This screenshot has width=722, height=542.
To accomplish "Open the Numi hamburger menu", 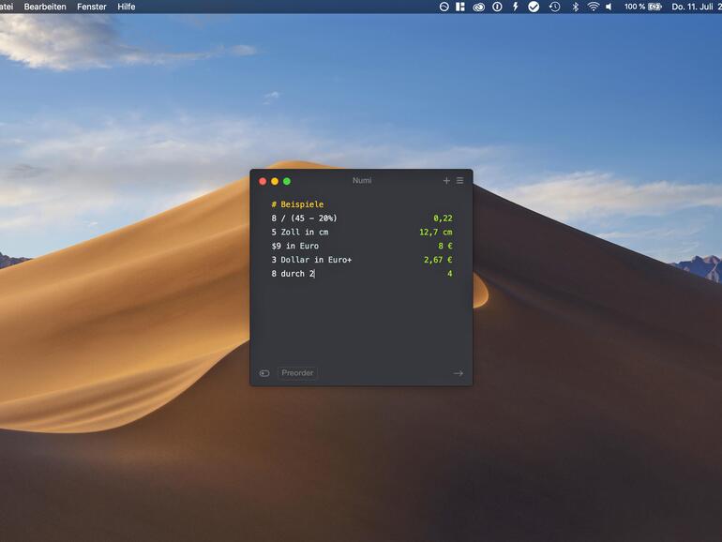I will click(459, 181).
